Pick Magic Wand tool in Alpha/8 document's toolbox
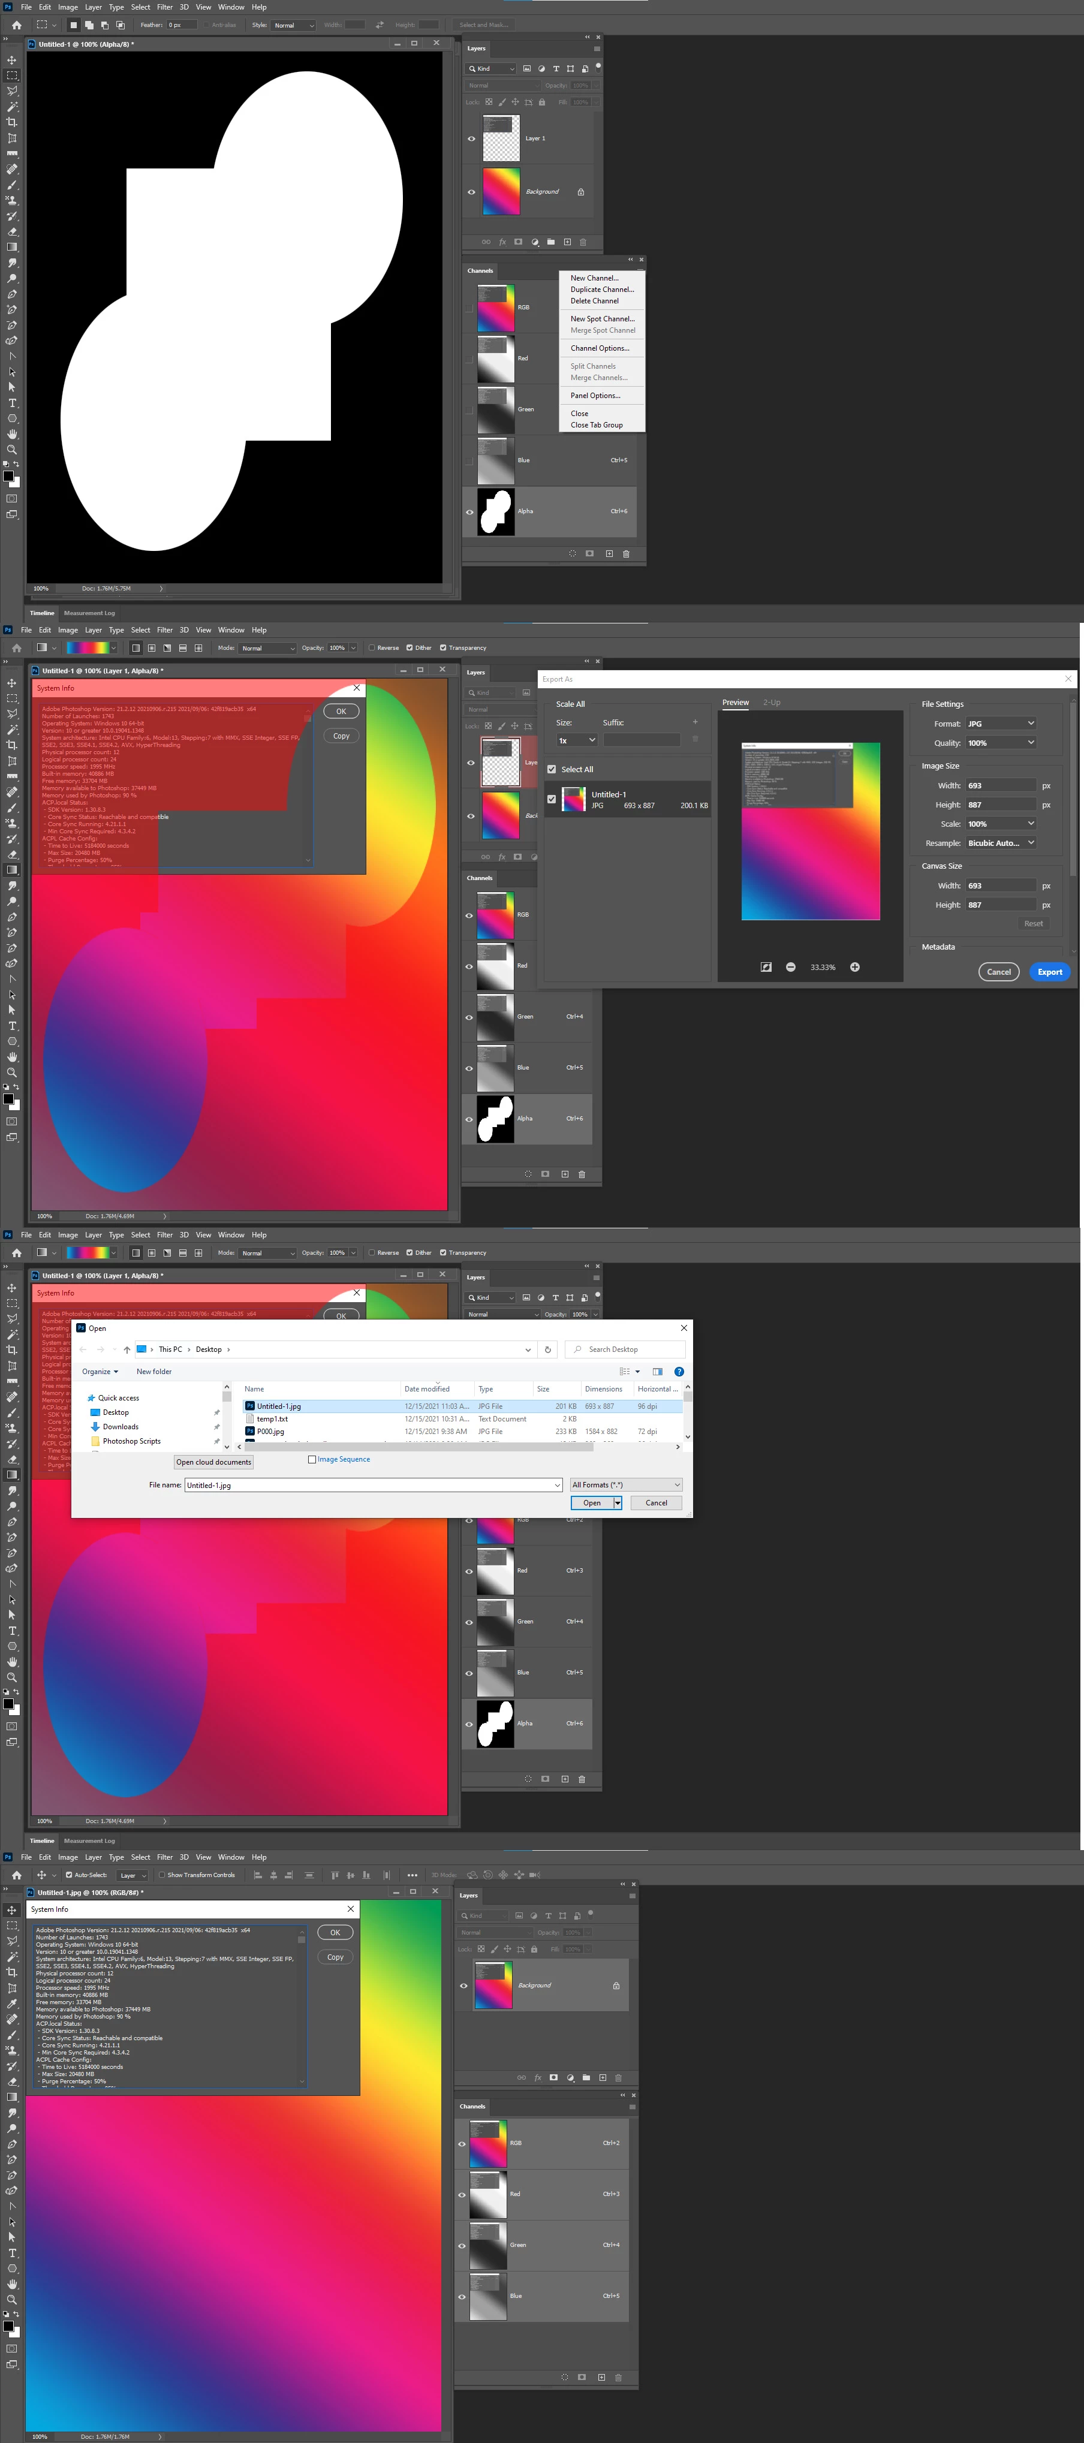 13,106
